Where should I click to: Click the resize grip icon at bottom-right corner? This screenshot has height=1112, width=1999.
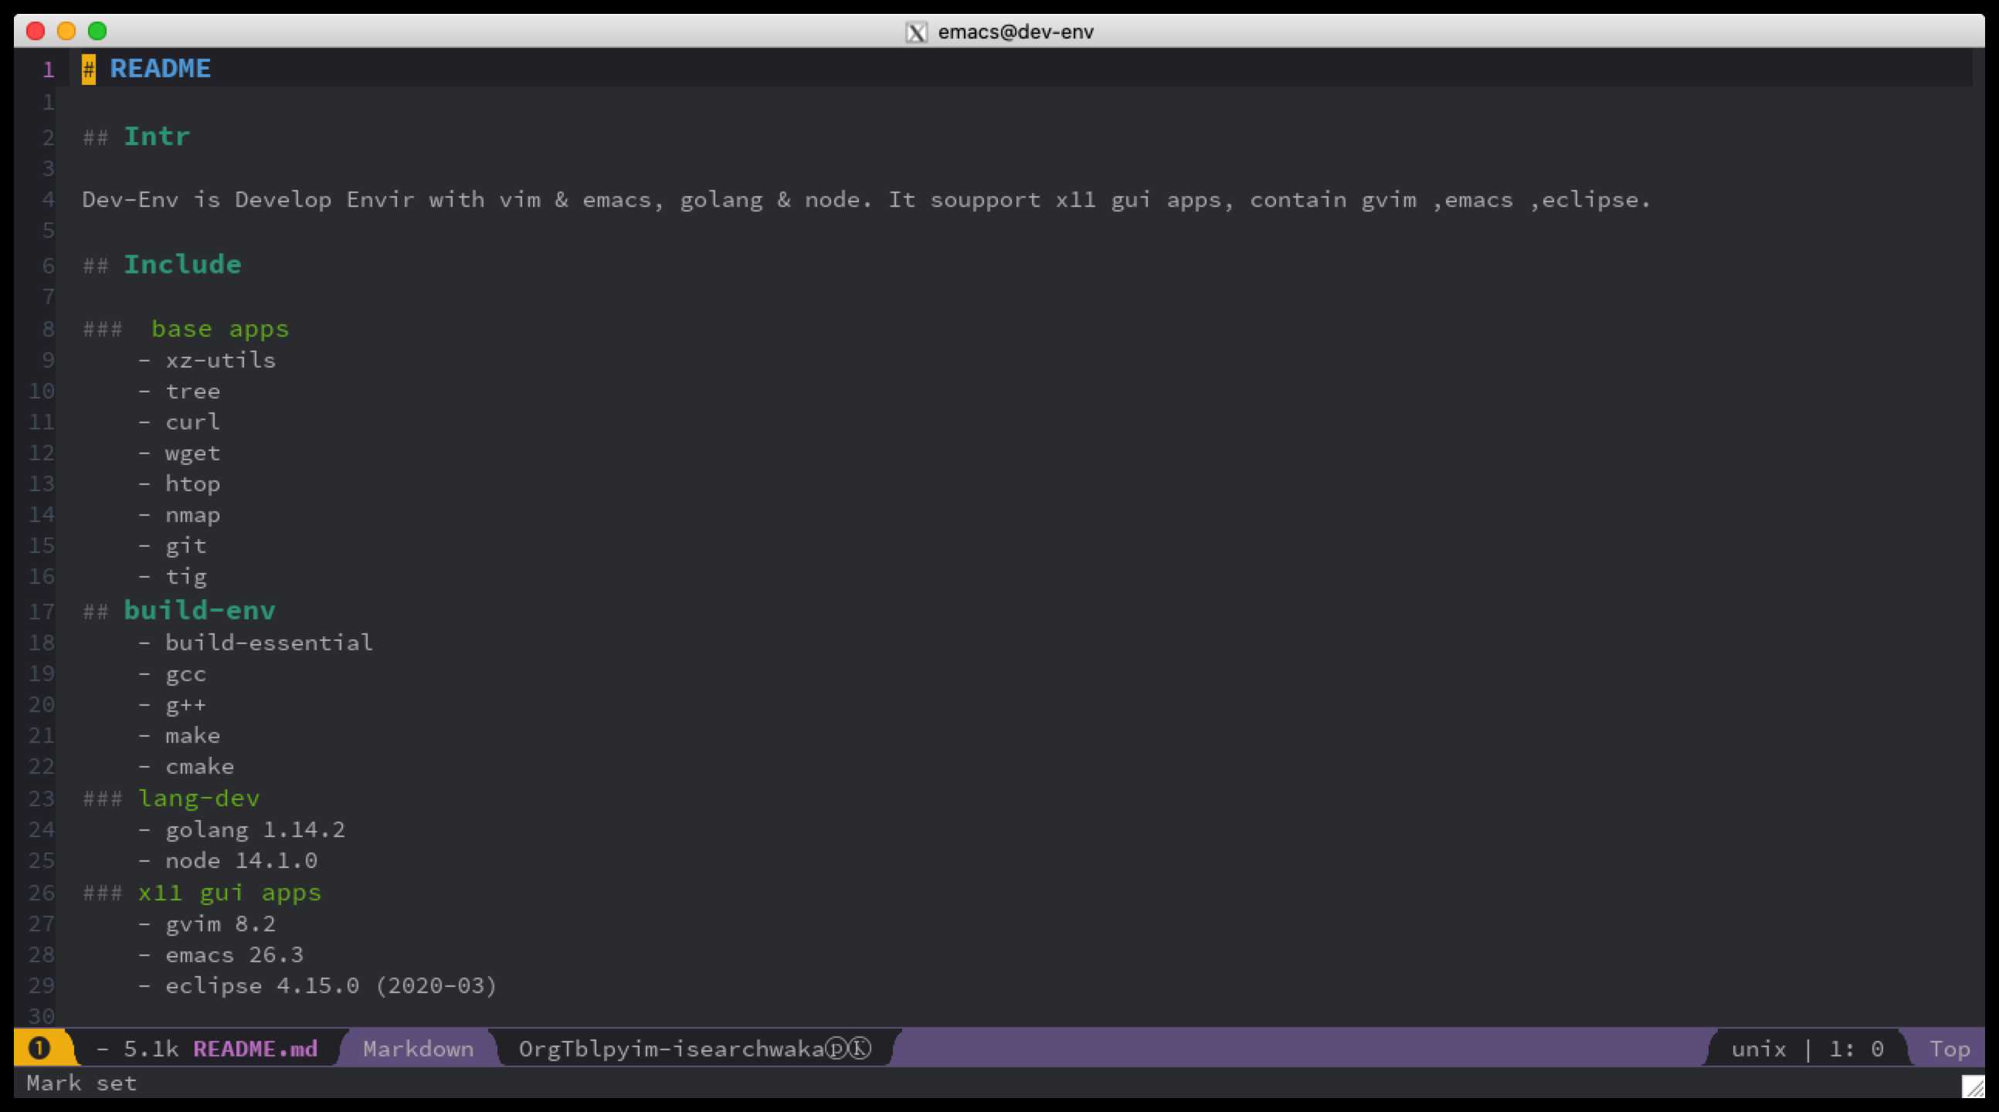(x=1974, y=1087)
